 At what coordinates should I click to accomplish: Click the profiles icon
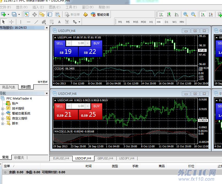[14, 14]
